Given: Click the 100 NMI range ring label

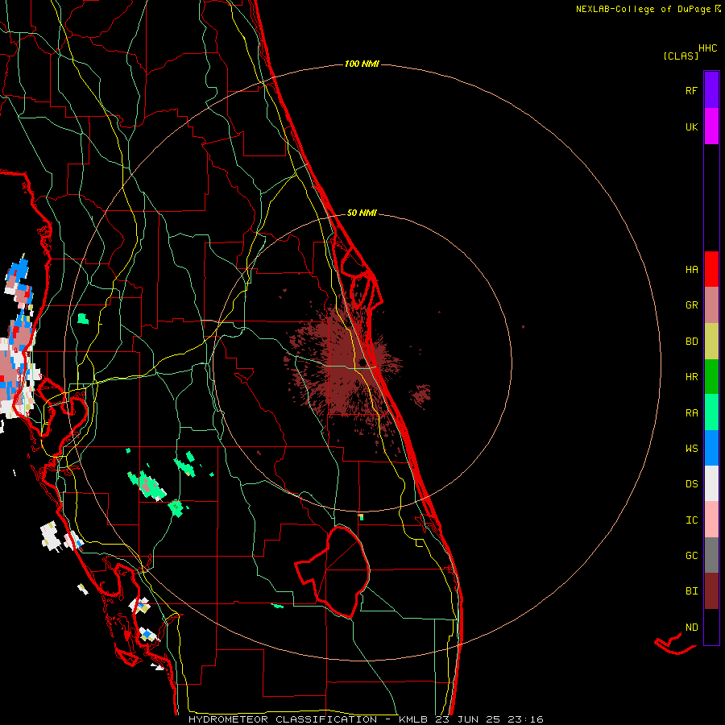Looking at the screenshot, I should pos(362,64).
